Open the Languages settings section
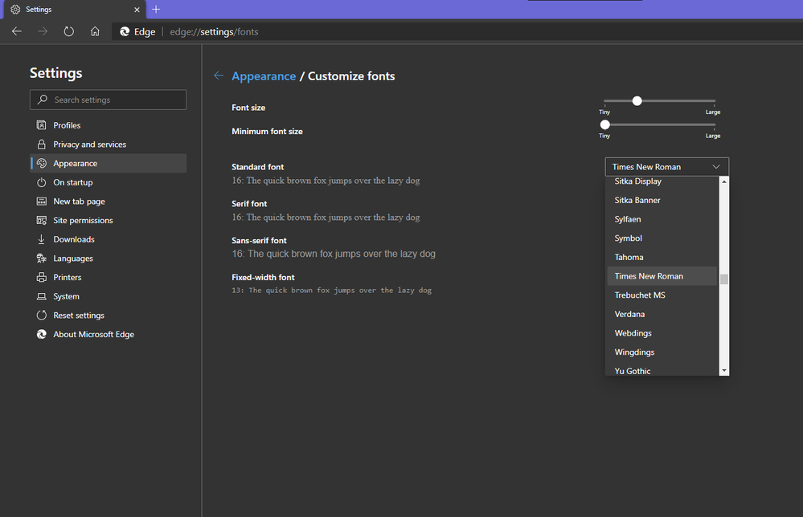The image size is (803, 517). click(73, 258)
